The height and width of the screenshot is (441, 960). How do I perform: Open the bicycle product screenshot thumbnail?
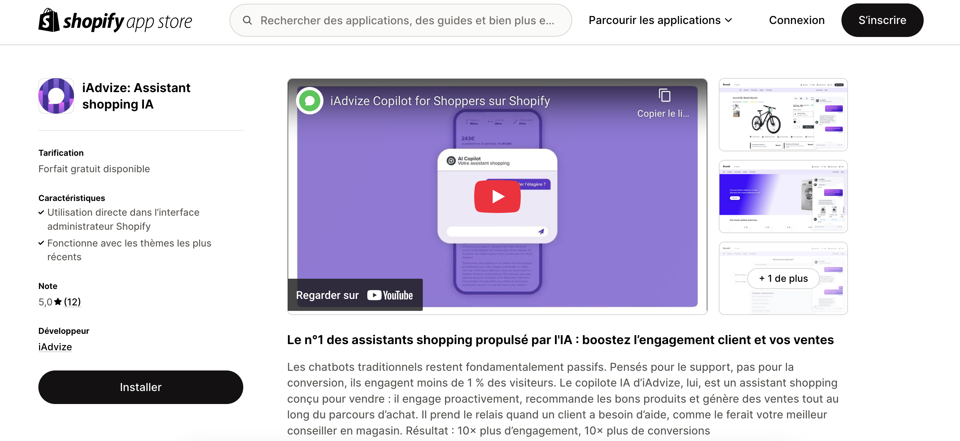click(783, 115)
